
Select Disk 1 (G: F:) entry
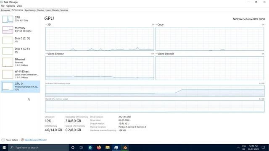21,50
